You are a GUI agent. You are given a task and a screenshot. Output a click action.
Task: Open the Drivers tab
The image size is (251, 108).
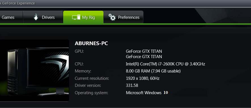[x=43, y=17]
